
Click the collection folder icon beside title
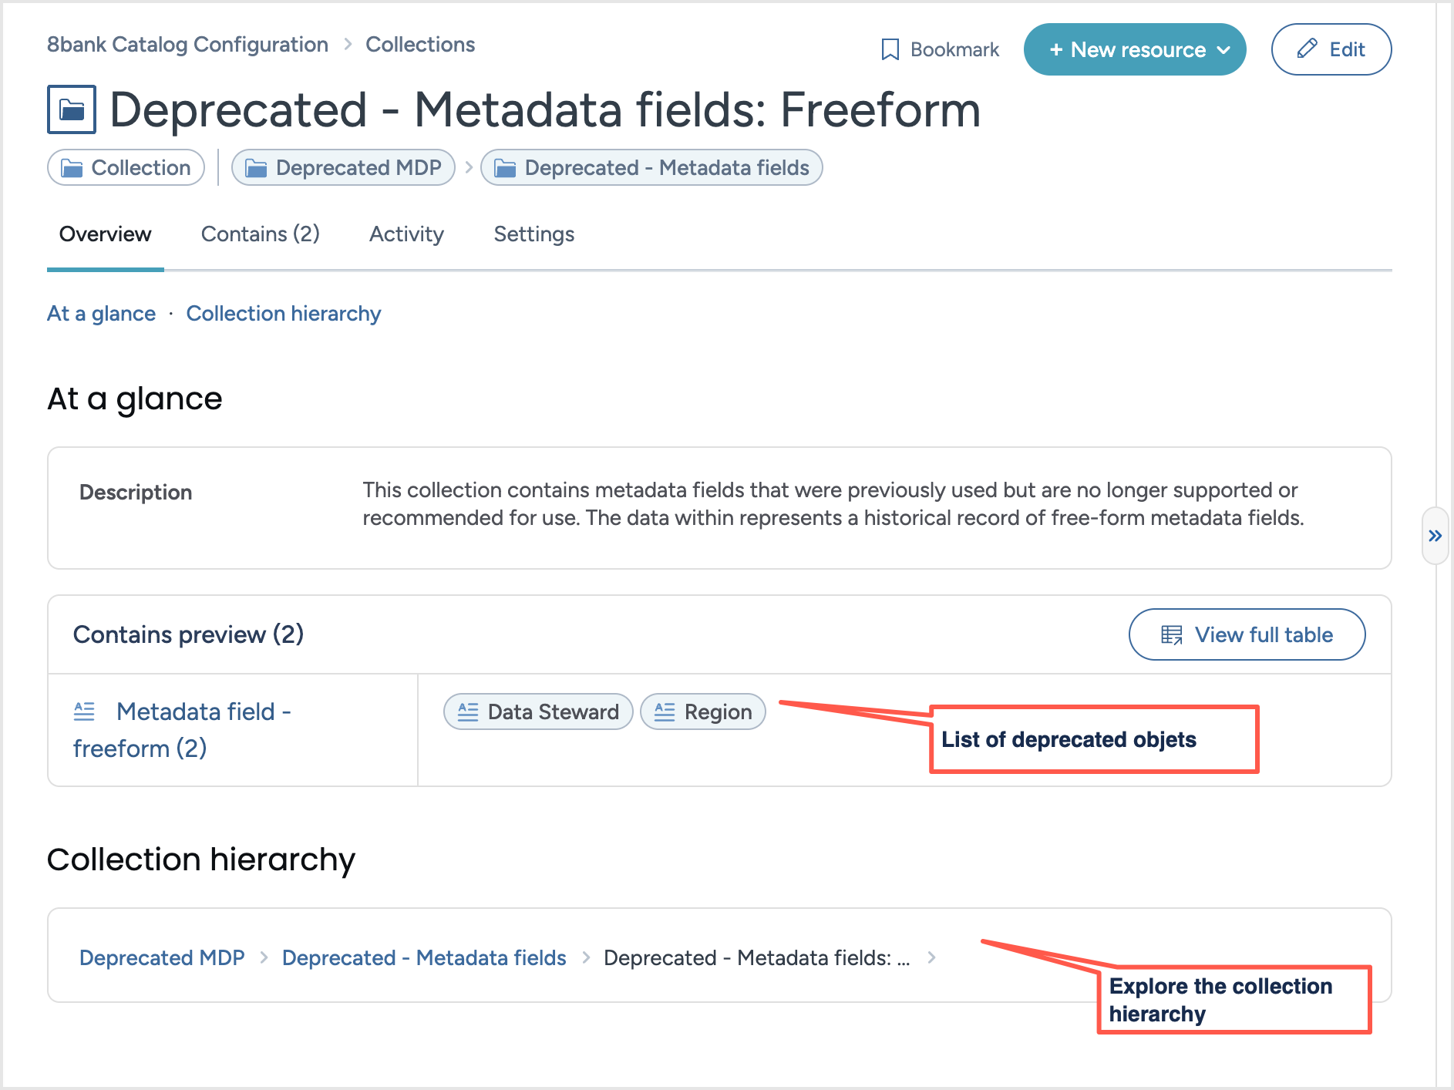point(72,109)
